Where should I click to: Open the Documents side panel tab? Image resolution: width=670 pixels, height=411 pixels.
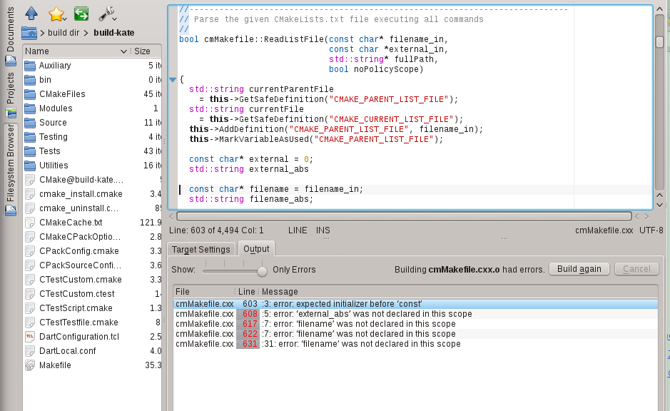point(11,31)
